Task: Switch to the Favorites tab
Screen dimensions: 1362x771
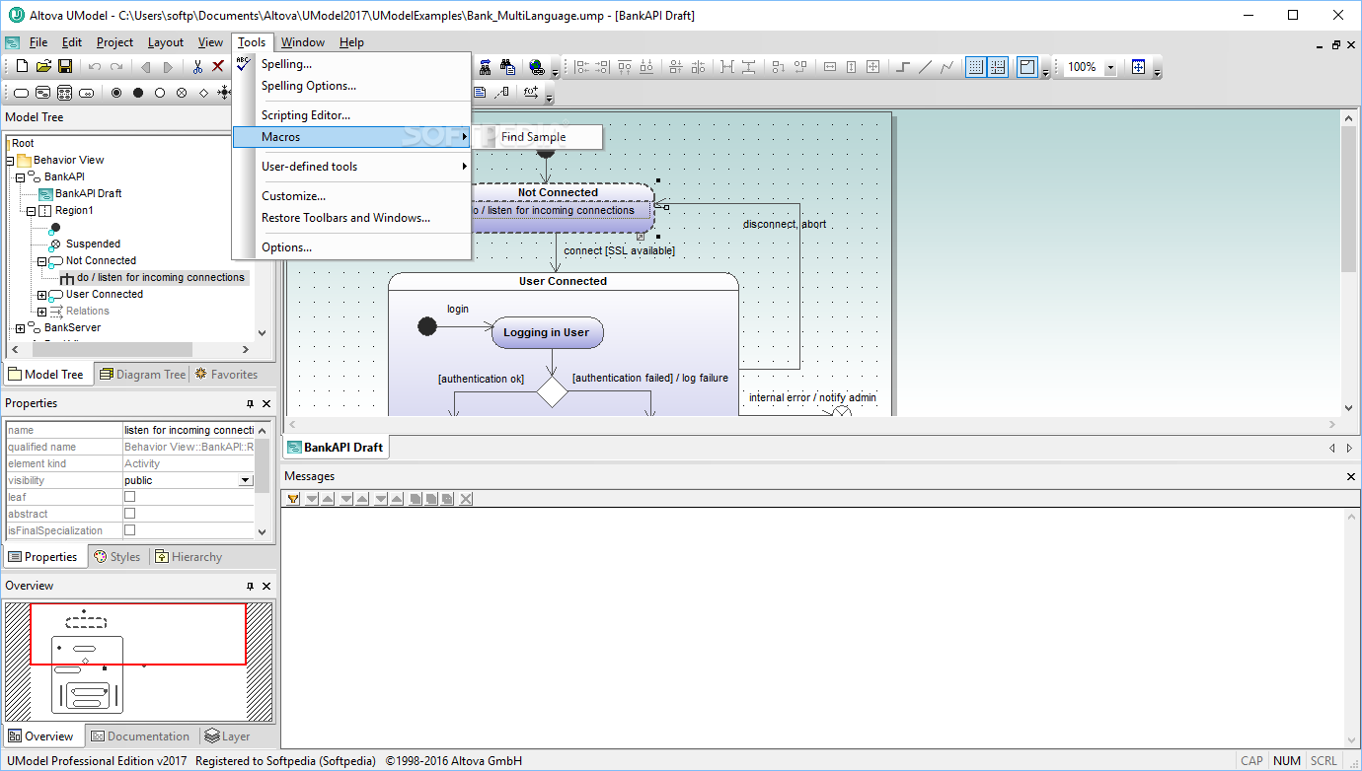Action: (226, 375)
